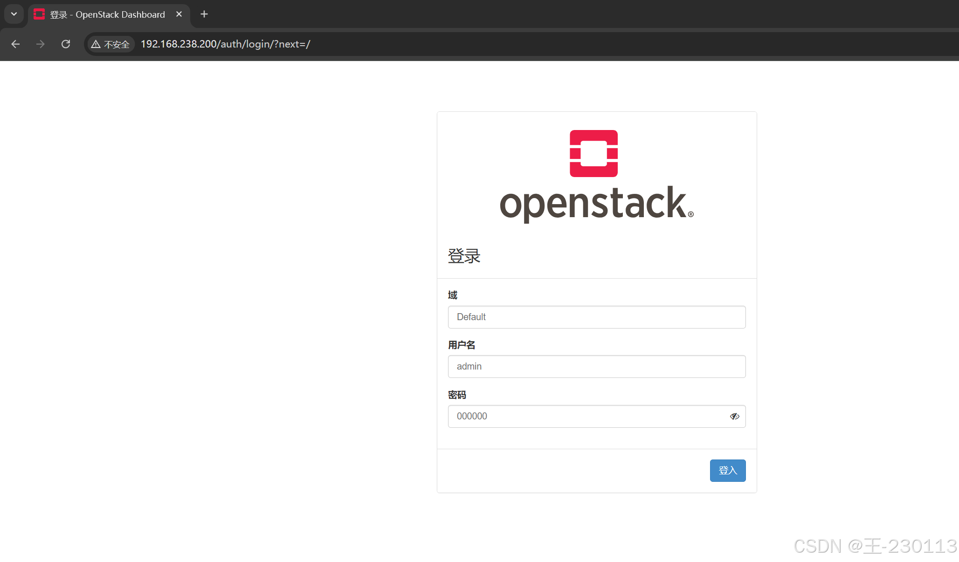Reload the login page
This screenshot has height=562, width=959.
(66, 44)
